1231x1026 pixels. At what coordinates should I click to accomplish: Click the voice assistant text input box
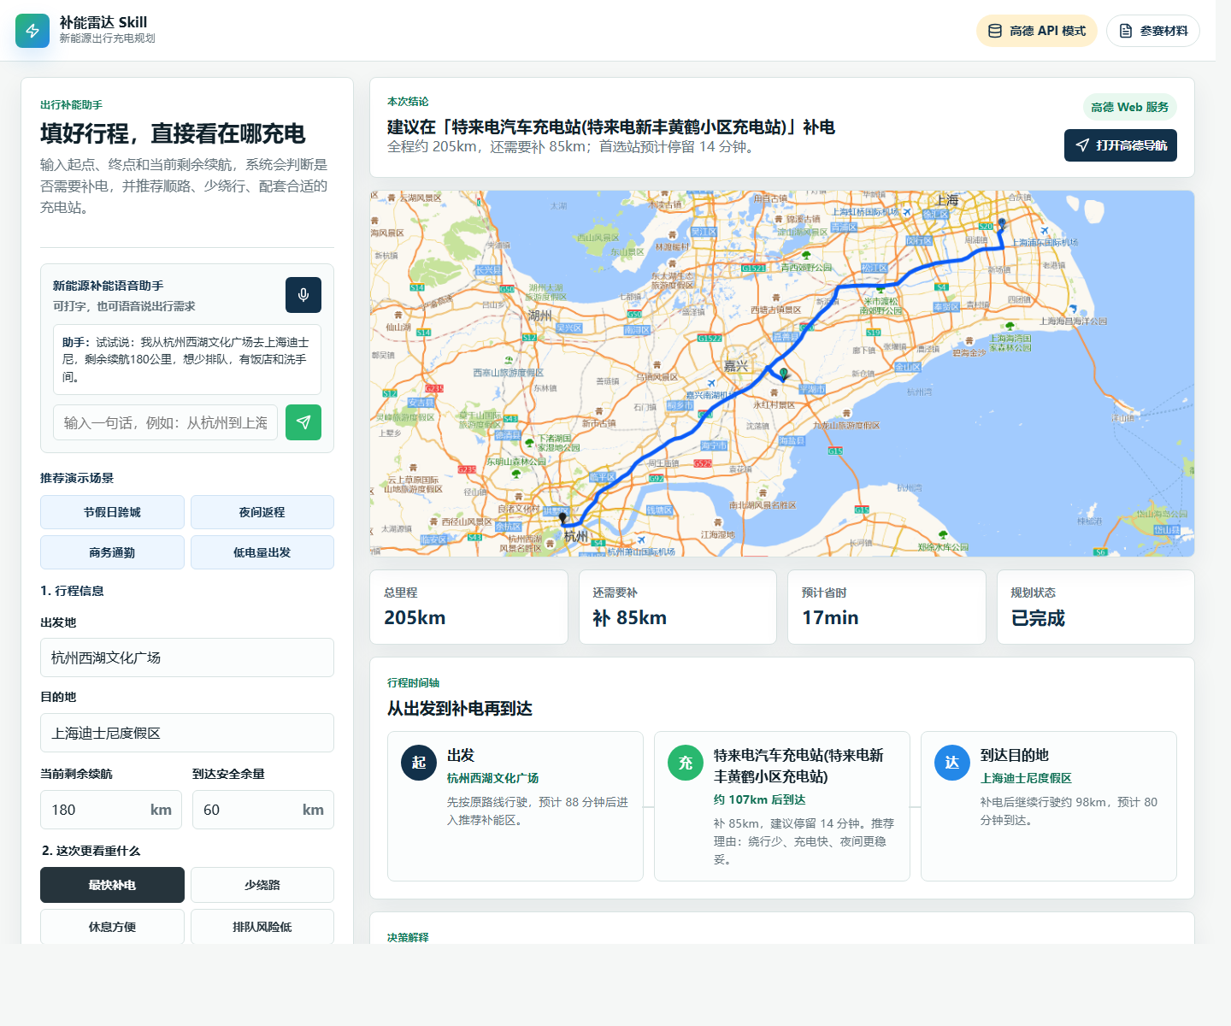pos(166,422)
